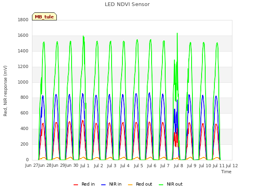Click the y-axis label 'Red, NIR response (mV)'
This screenshot has height=192, width=256.
click(x=5, y=91)
